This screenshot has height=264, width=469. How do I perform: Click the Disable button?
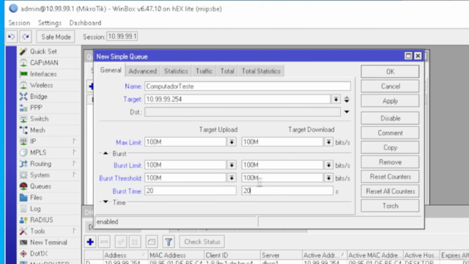(x=390, y=119)
